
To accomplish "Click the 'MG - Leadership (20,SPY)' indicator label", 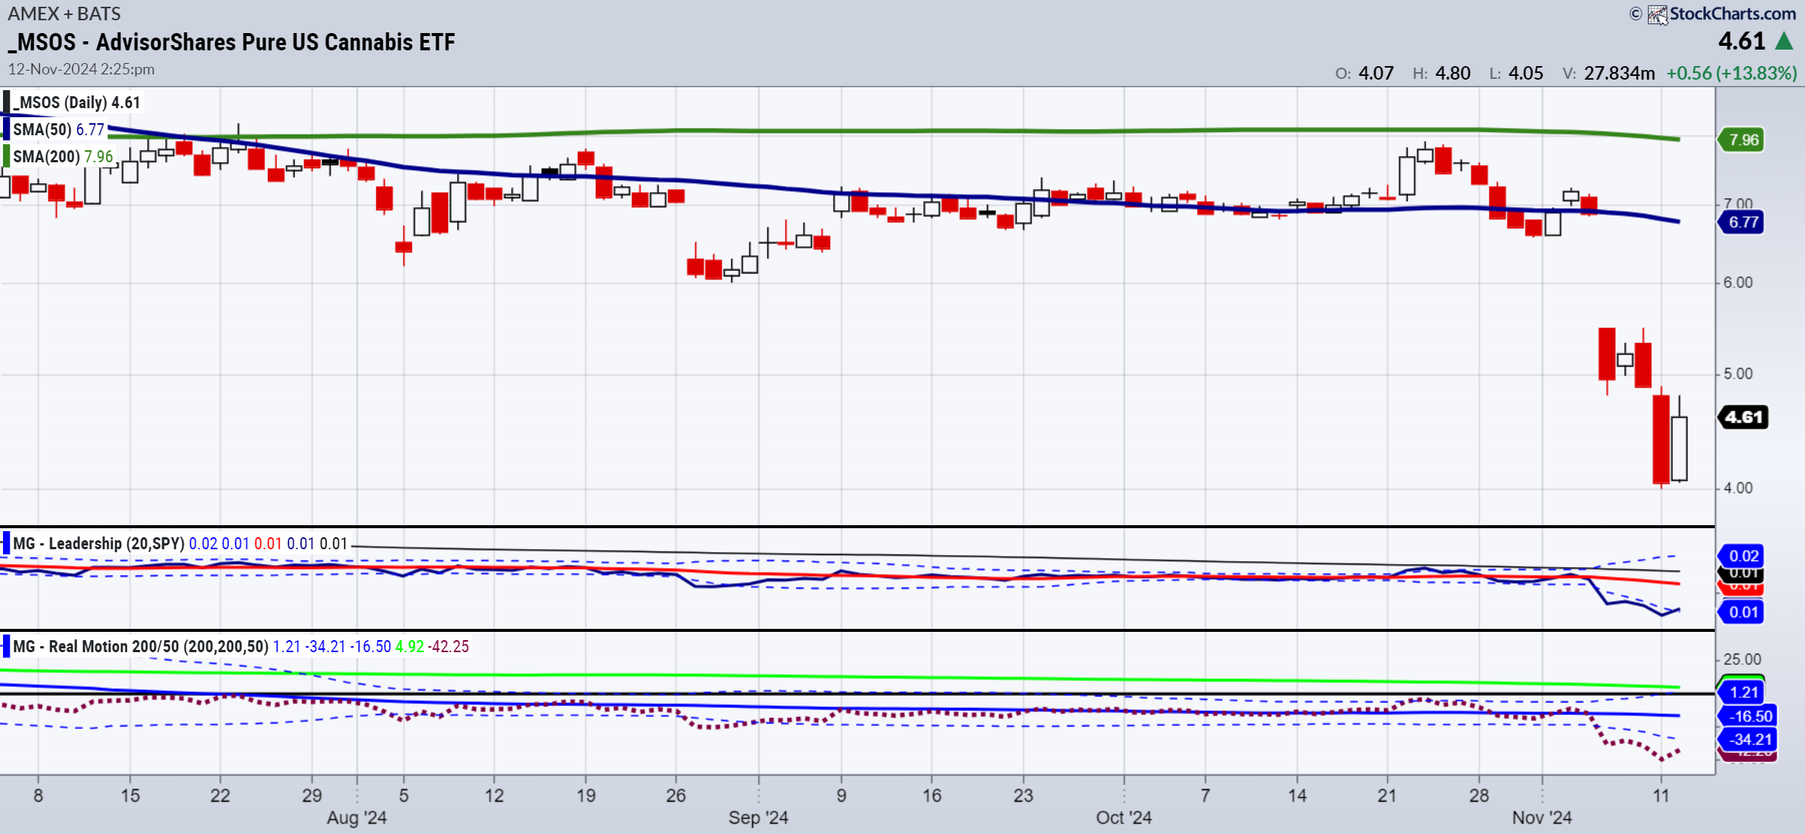I will pyautogui.click(x=99, y=543).
